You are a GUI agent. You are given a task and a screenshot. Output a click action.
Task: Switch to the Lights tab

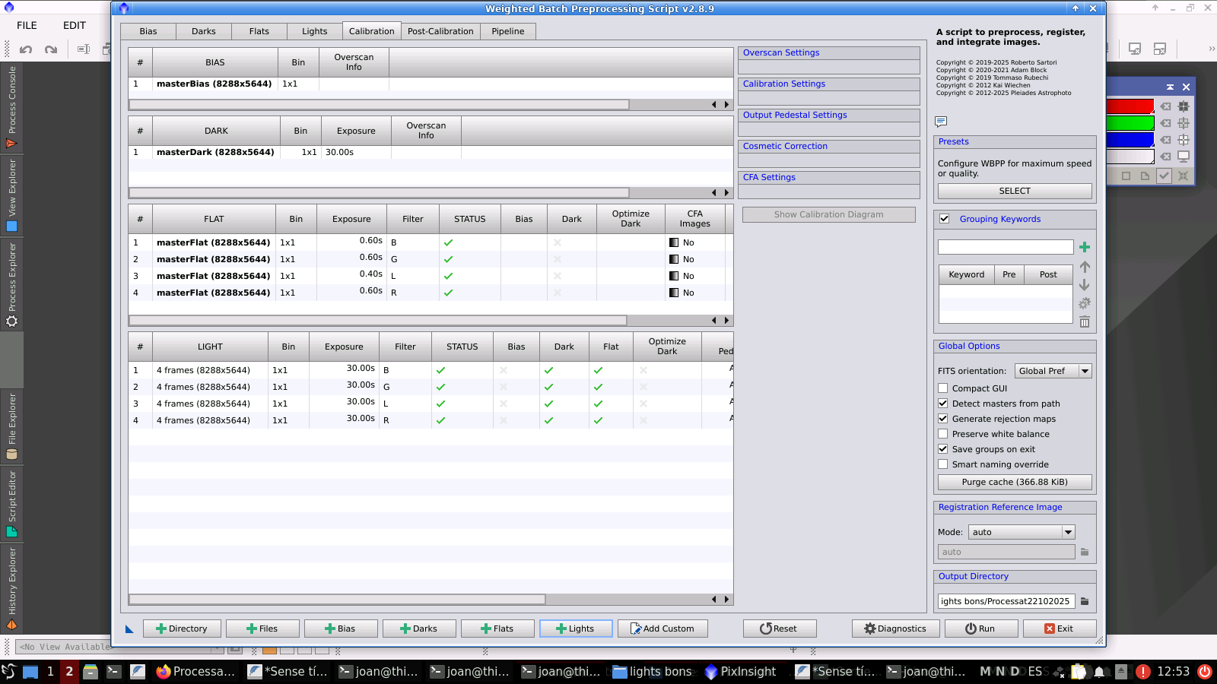coord(314,31)
